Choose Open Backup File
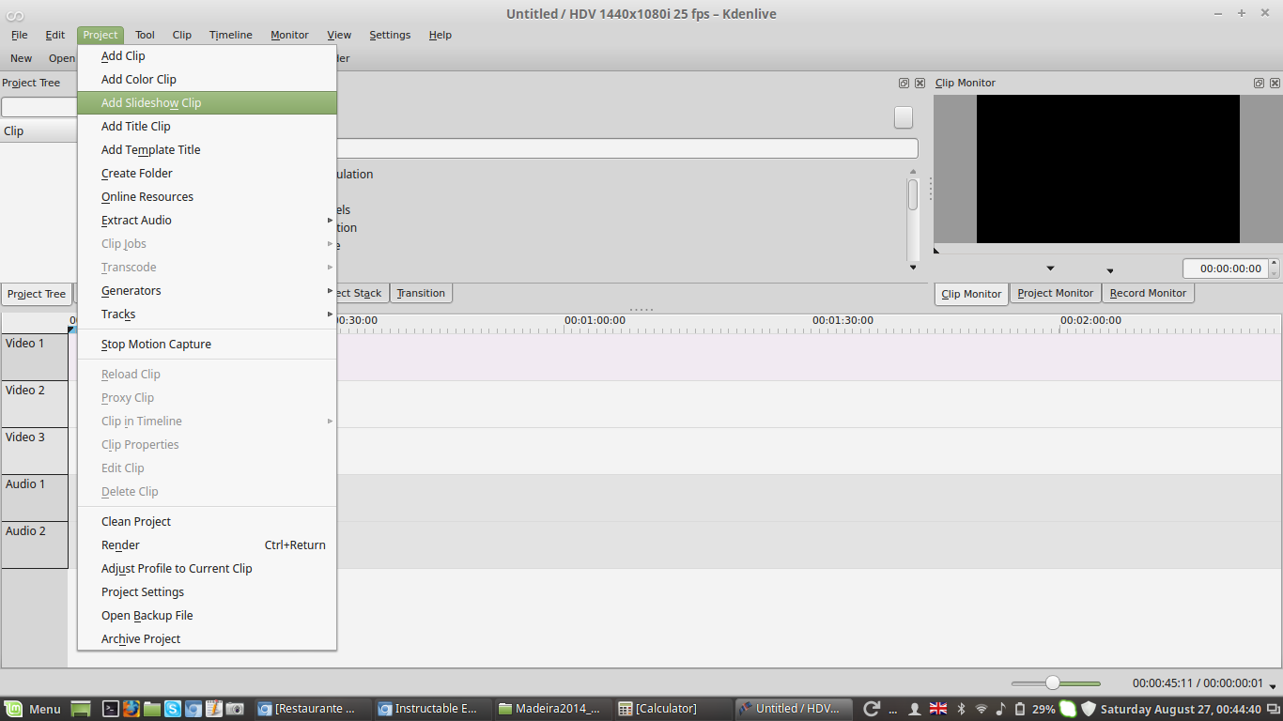1283x721 pixels. (x=207, y=616)
